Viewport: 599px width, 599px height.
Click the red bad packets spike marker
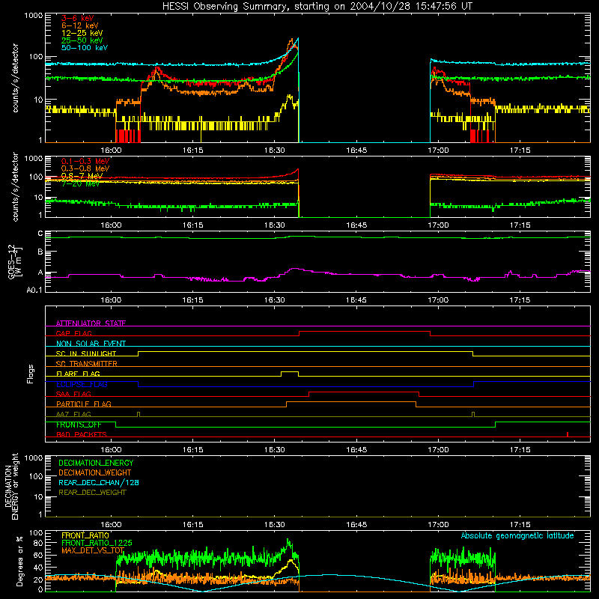(568, 434)
